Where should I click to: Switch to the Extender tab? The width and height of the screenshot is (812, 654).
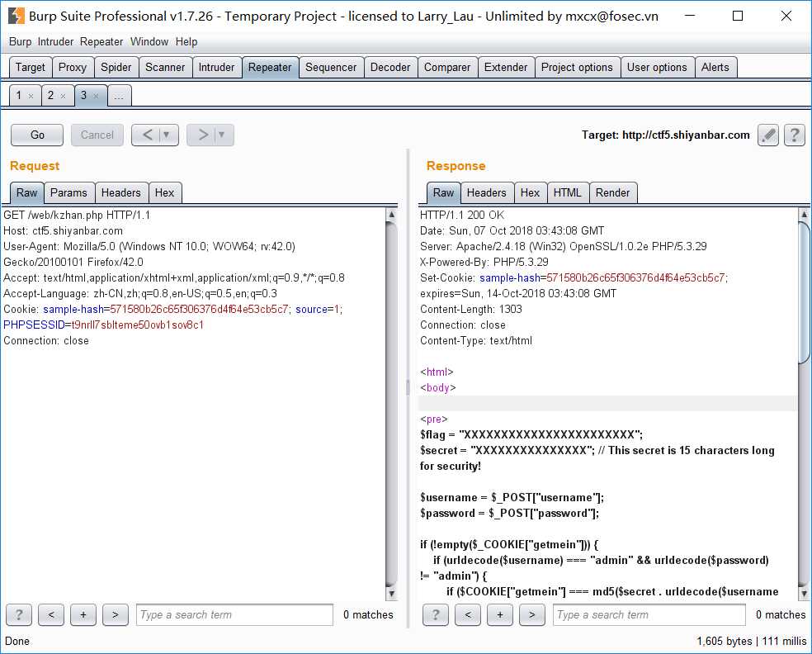coord(506,68)
